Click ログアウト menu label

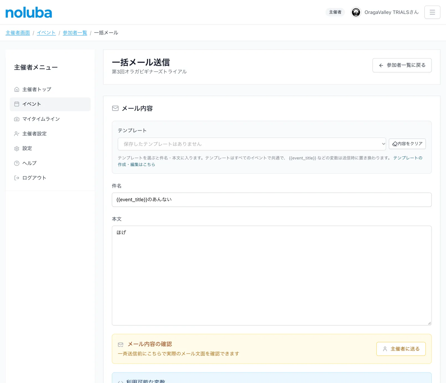(x=34, y=178)
